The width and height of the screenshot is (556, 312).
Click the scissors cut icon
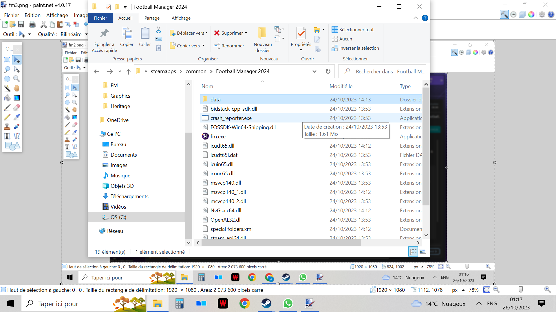coord(158,30)
